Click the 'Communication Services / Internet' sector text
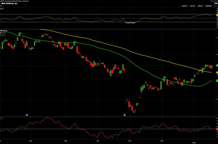This screenshot has height=144, width=218. tap(17, 1)
